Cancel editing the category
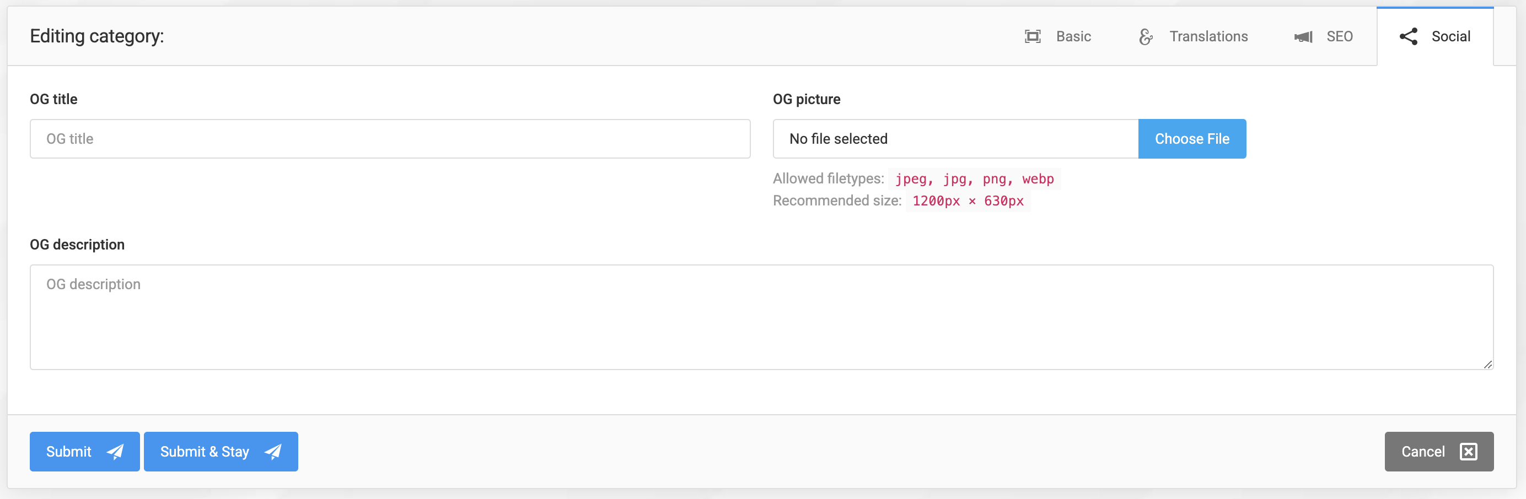This screenshot has height=499, width=1526. click(1422, 452)
